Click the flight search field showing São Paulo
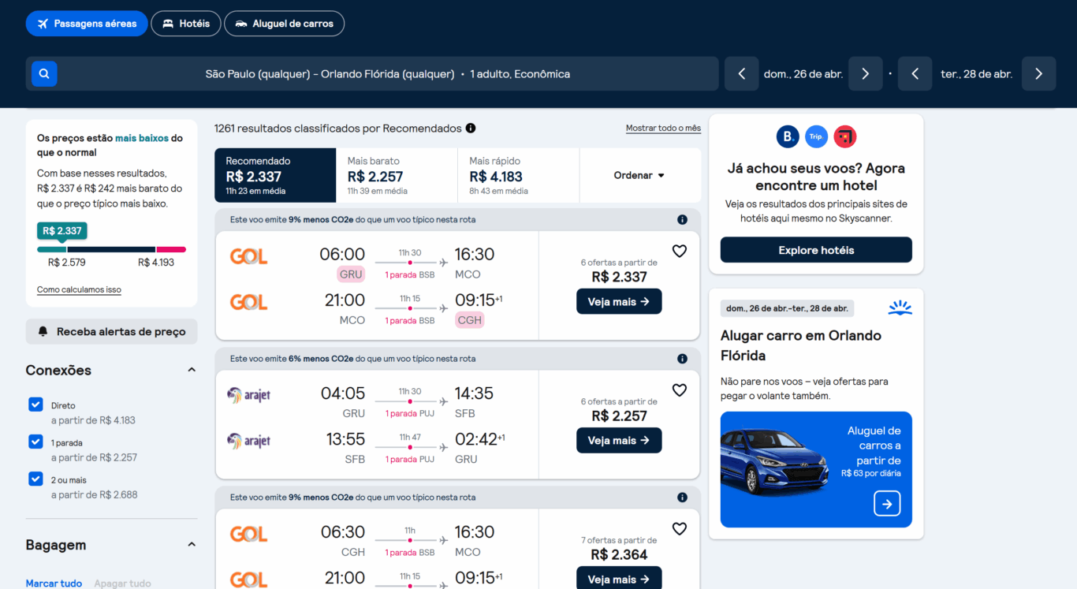Screen dimensions: 1077x589 [x=386, y=73]
